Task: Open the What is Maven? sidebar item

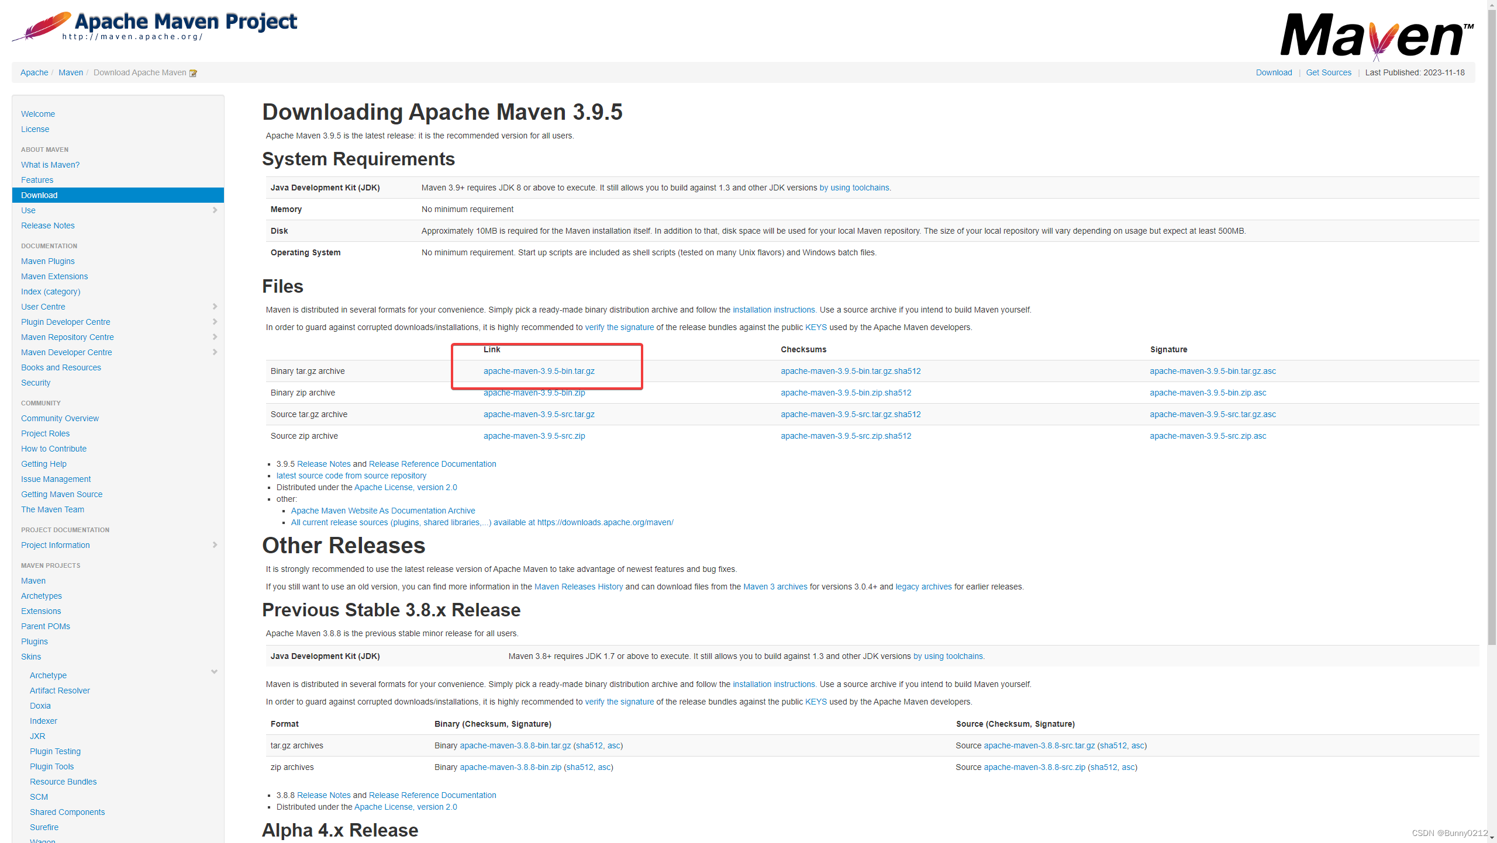Action: [50, 165]
